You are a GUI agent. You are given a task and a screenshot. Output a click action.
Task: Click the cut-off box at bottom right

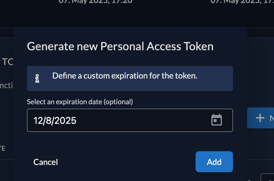click(x=267, y=177)
